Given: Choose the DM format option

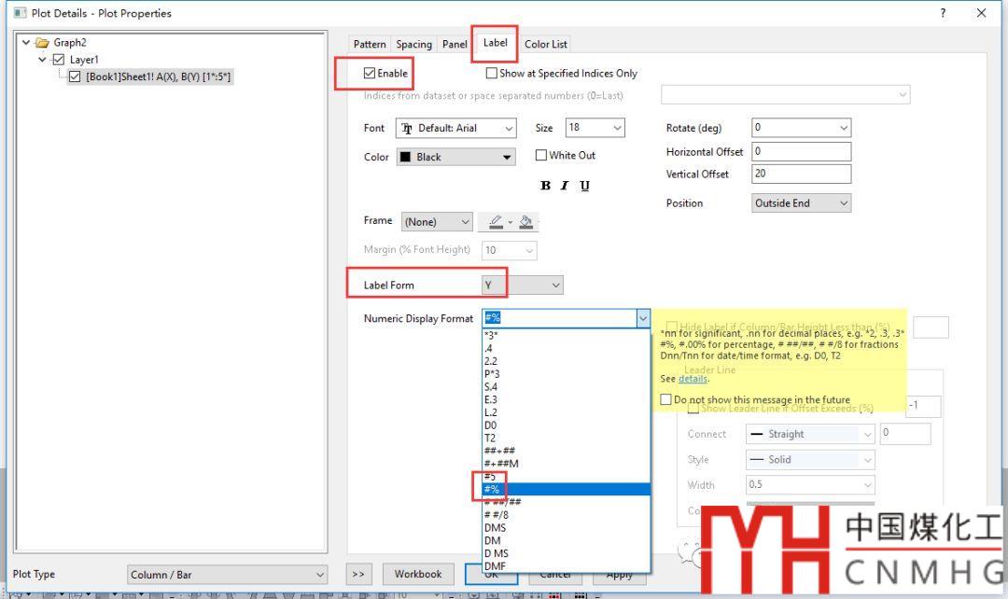Looking at the screenshot, I should [x=567, y=540].
